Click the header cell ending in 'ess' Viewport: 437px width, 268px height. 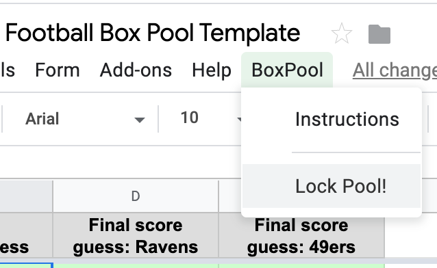point(26,235)
